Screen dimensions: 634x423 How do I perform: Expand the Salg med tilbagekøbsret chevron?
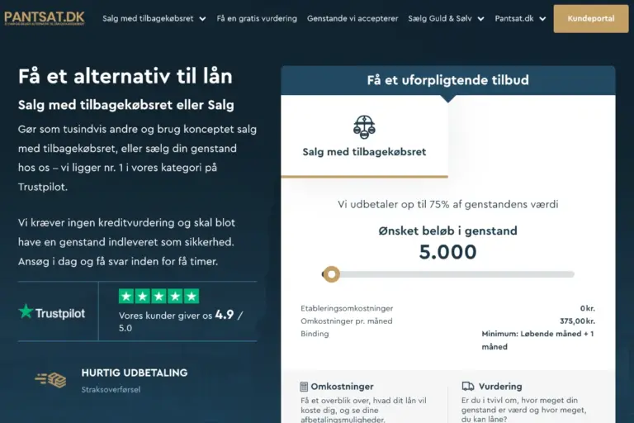pos(202,19)
